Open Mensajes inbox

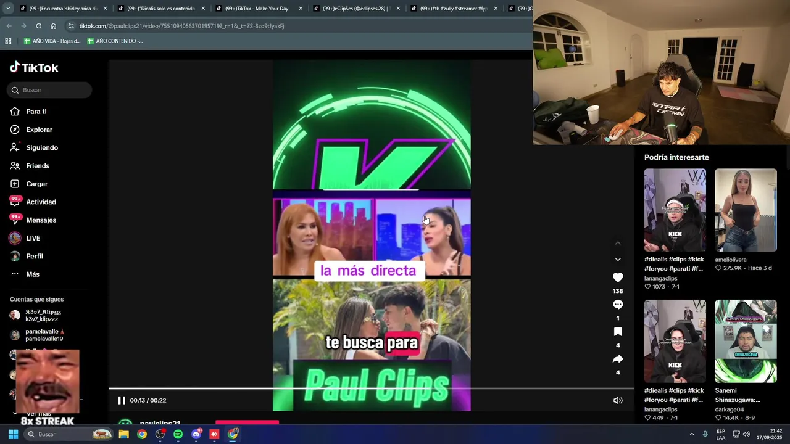(41, 220)
